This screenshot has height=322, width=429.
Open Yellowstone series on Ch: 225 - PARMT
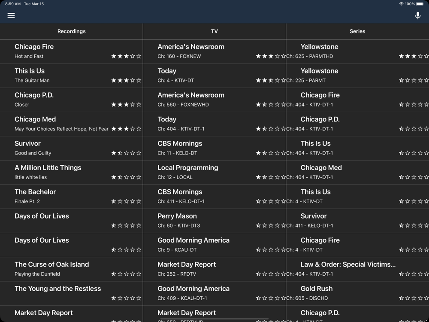(358, 76)
